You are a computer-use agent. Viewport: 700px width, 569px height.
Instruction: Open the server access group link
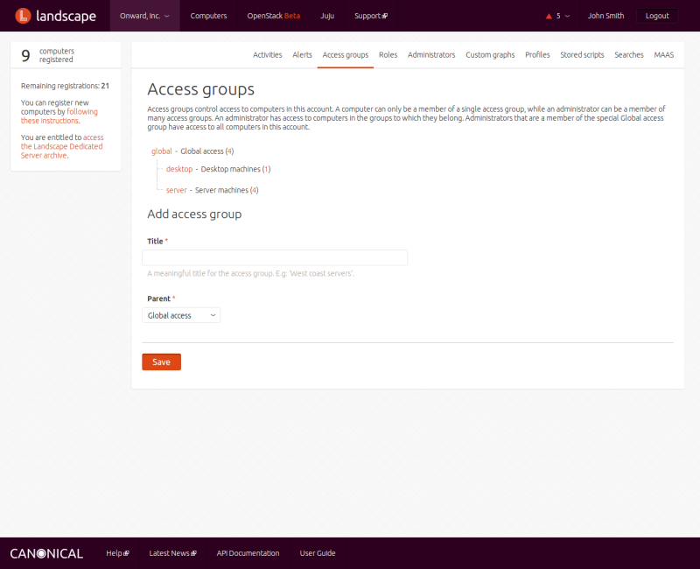[176, 190]
